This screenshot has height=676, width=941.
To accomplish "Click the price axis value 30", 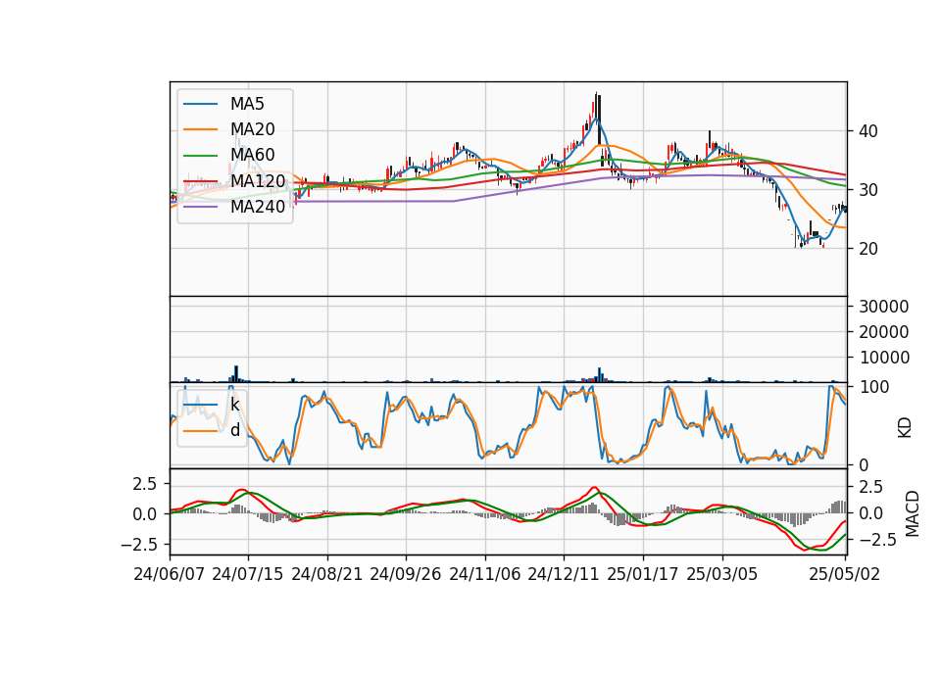I will pos(868,190).
